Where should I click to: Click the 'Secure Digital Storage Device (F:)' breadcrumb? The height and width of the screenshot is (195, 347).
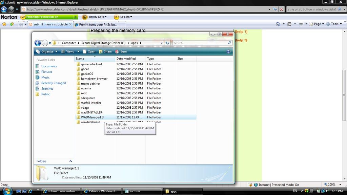click(103, 43)
